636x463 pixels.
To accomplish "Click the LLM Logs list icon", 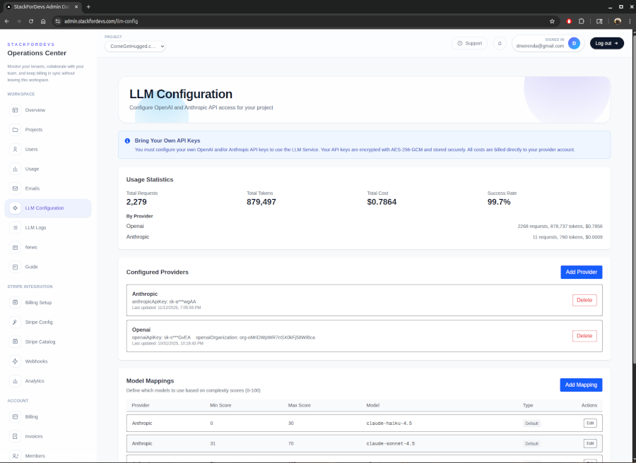I will (16, 227).
